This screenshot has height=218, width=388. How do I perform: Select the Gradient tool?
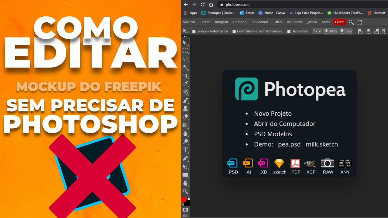pos(185,125)
